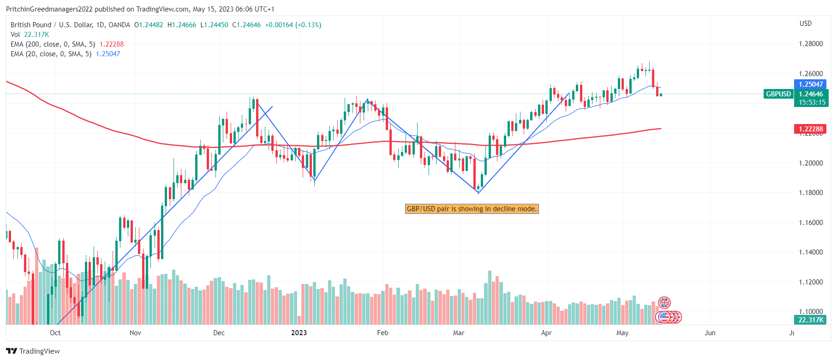This screenshot has height=361, width=837.
Task: Click the 'EMA (20, close, 0, SMA, 5)' legend
Action: click(x=51, y=54)
